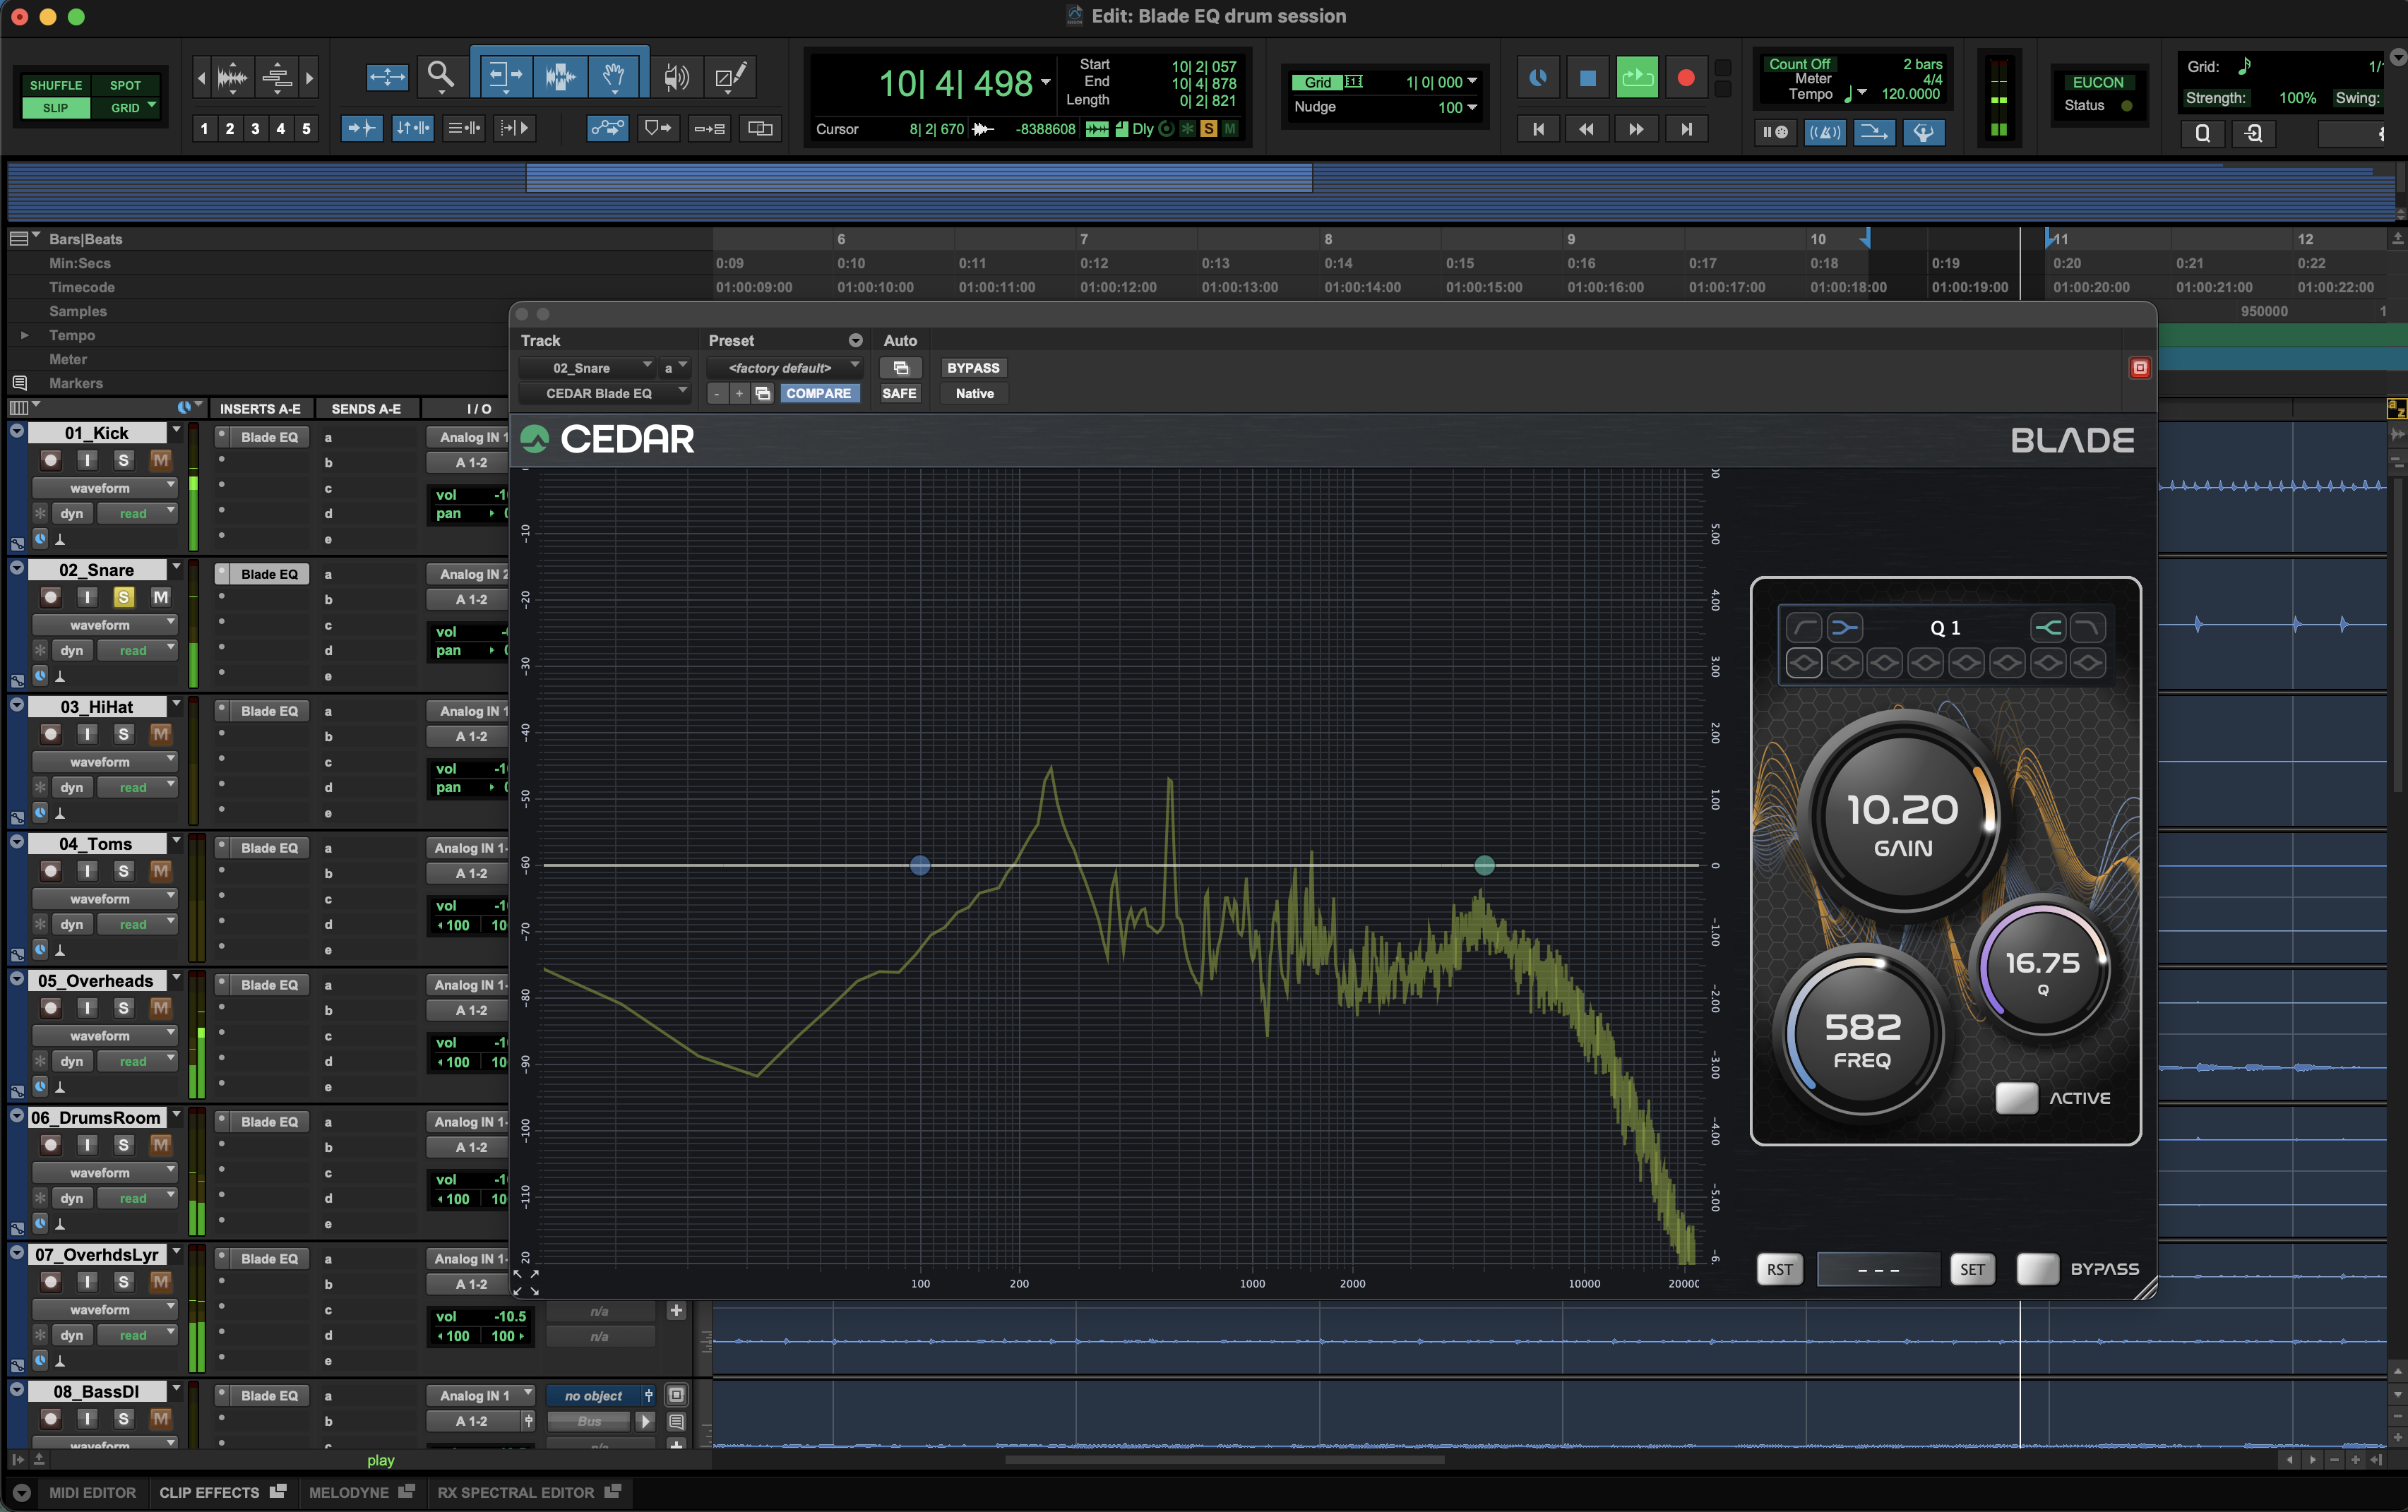The width and height of the screenshot is (2408, 1512).
Task: Choose the Selector waveform tool
Action: [560, 76]
